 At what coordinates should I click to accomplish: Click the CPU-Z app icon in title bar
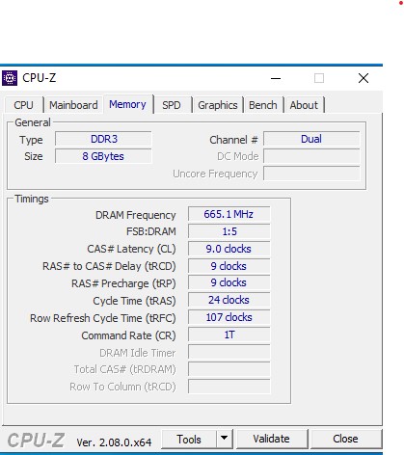(10, 78)
